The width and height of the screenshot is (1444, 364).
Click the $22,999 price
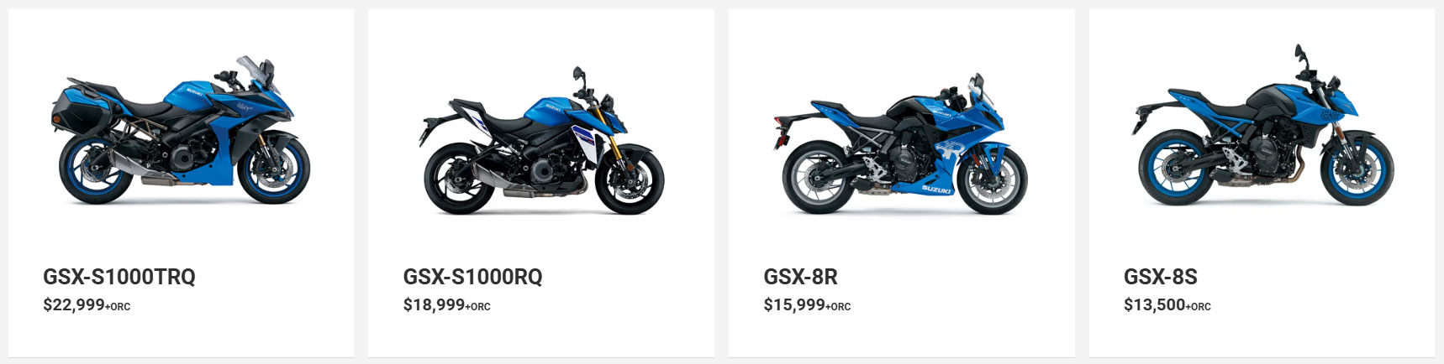click(74, 305)
